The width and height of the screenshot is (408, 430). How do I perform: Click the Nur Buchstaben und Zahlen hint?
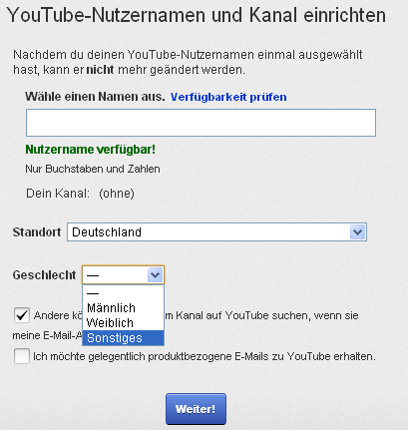(93, 169)
